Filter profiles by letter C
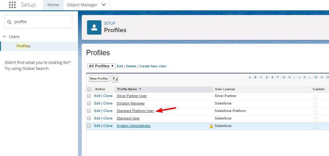This screenshot has height=156, width=329. click(x=261, y=77)
